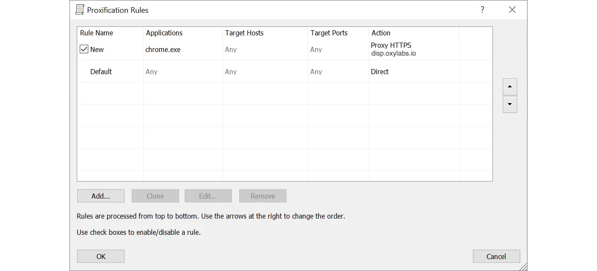Move the rule up with the up arrow
This screenshot has width=597, height=271.
click(510, 87)
